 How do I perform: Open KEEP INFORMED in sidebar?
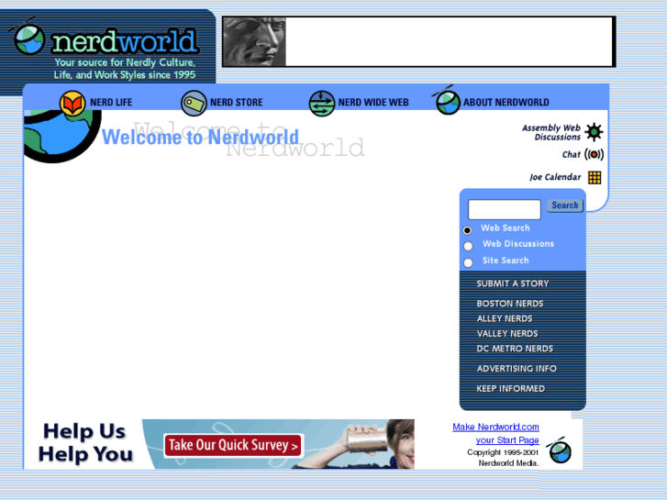pyautogui.click(x=510, y=388)
